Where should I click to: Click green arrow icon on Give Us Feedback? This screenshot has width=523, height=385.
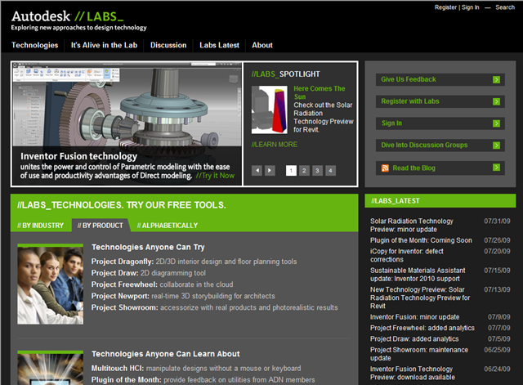497,79
